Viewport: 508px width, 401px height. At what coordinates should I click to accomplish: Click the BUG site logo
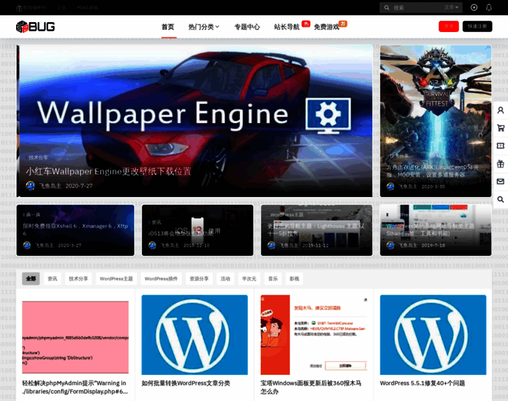(35, 27)
